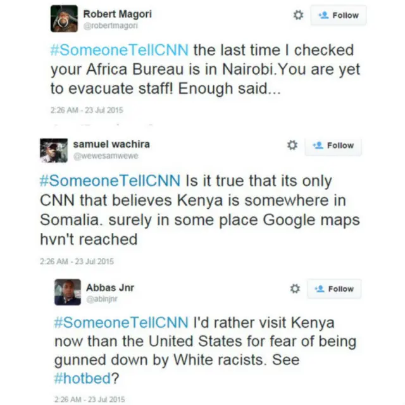Follow samuel wachira
Viewport: 405px width, 405px height.
click(x=333, y=145)
